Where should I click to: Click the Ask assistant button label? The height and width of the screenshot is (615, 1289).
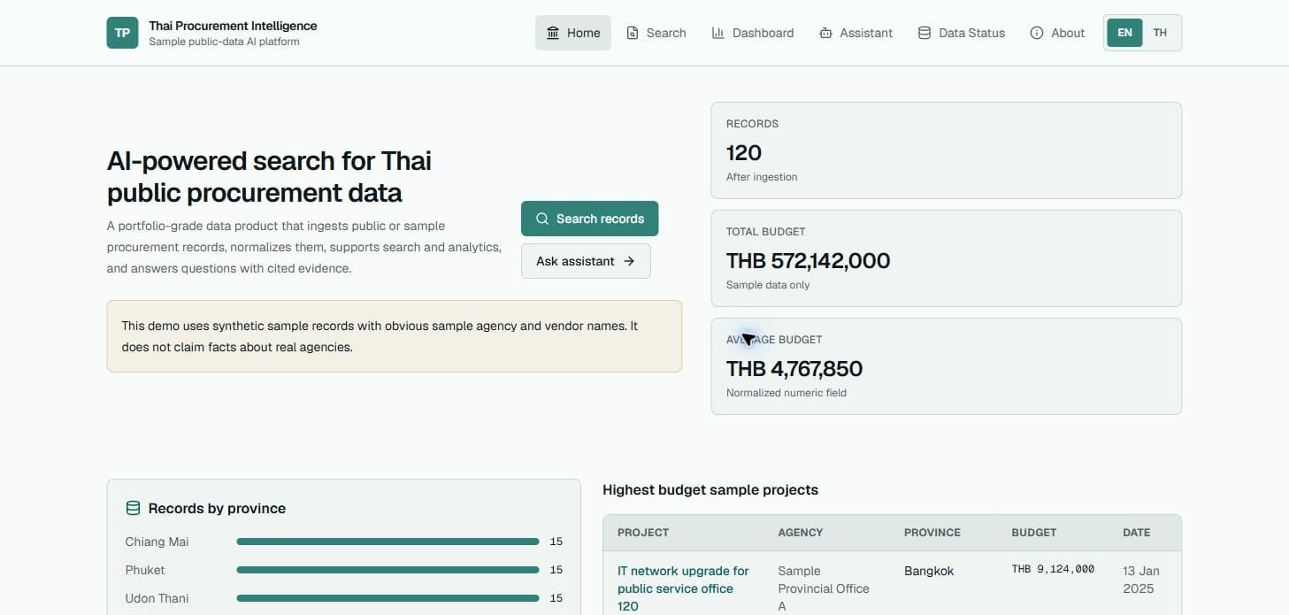coord(575,261)
